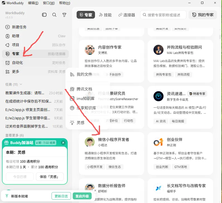Select 乐享知识库 in popup menu
Viewport: 222px width, 203px height.
[88, 108]
